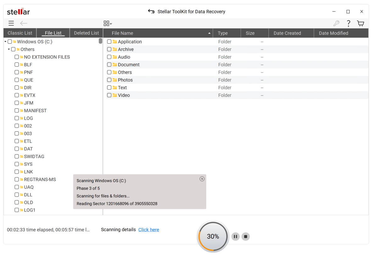Open the help question mark icon
377x255 pixels.
coord(348,23)
